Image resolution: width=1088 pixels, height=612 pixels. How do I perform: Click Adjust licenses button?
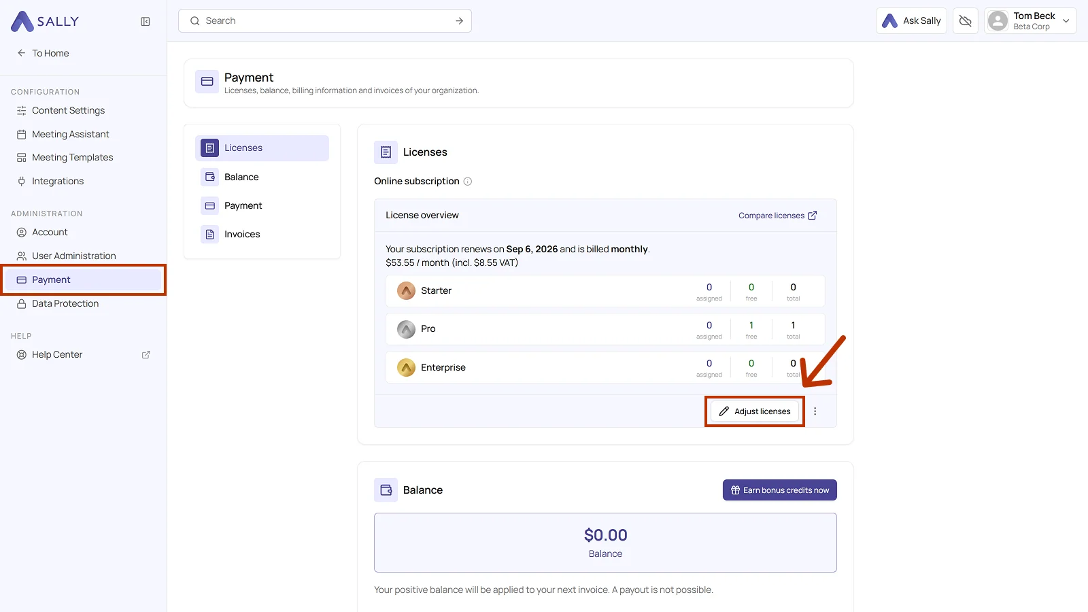point(755,411)
